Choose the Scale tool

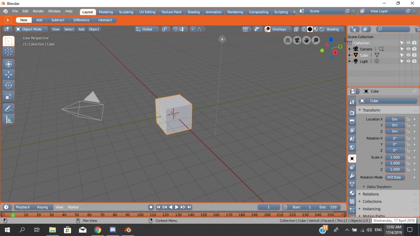9,96
